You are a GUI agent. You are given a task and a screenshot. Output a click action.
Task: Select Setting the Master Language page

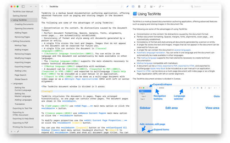coord(23,95)
